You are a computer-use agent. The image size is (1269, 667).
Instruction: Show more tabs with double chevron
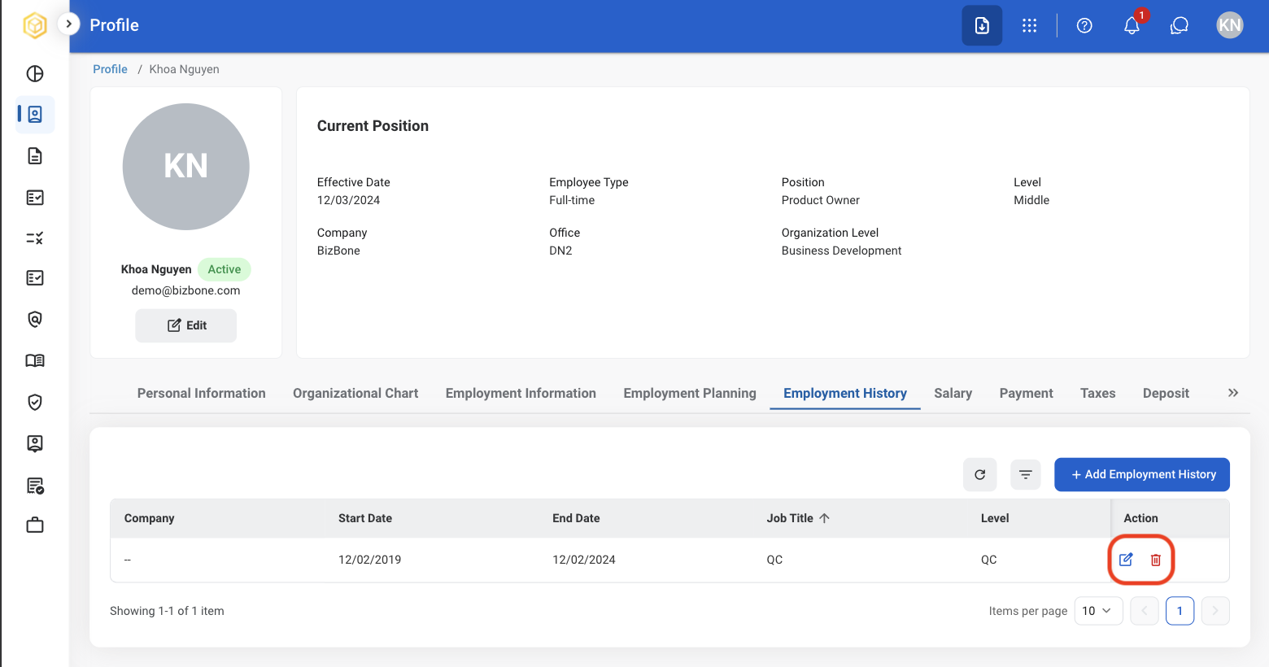coord(1233,393)
